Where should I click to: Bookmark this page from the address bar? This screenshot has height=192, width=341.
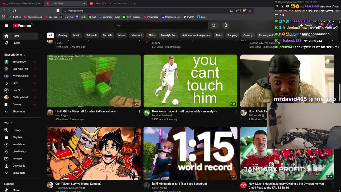(58, 11)
